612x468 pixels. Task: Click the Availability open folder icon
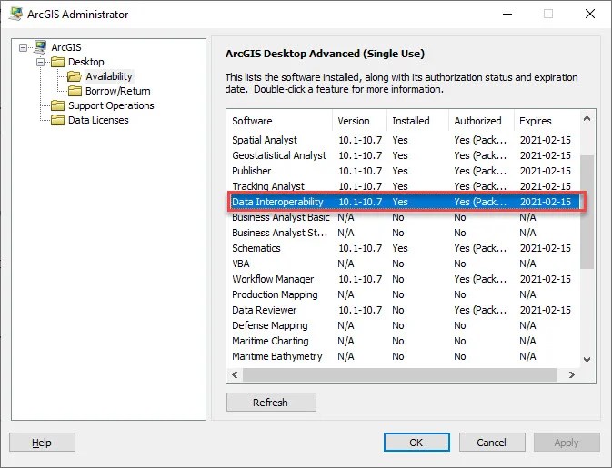pos(75,76)
